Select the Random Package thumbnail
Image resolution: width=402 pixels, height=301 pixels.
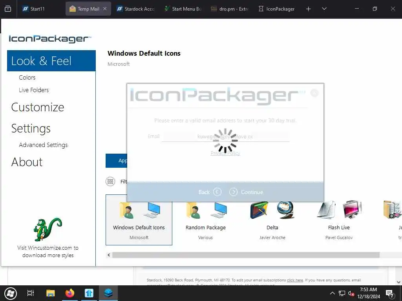pyautogui.click(x=206, y=221)
